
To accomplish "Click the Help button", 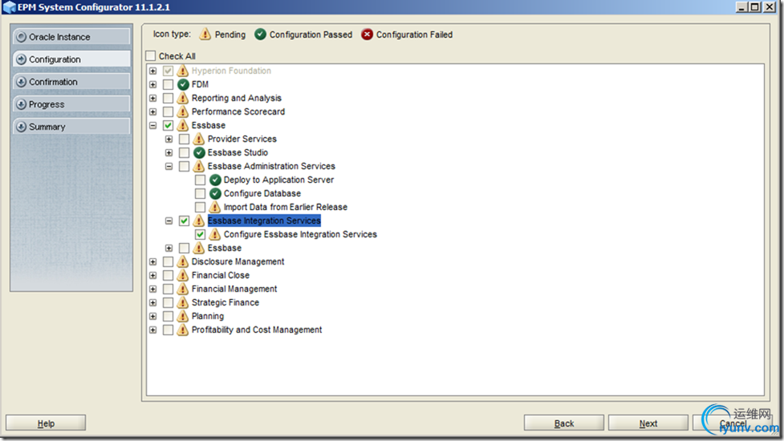I will pyautogui.click(x=46, y=423).
